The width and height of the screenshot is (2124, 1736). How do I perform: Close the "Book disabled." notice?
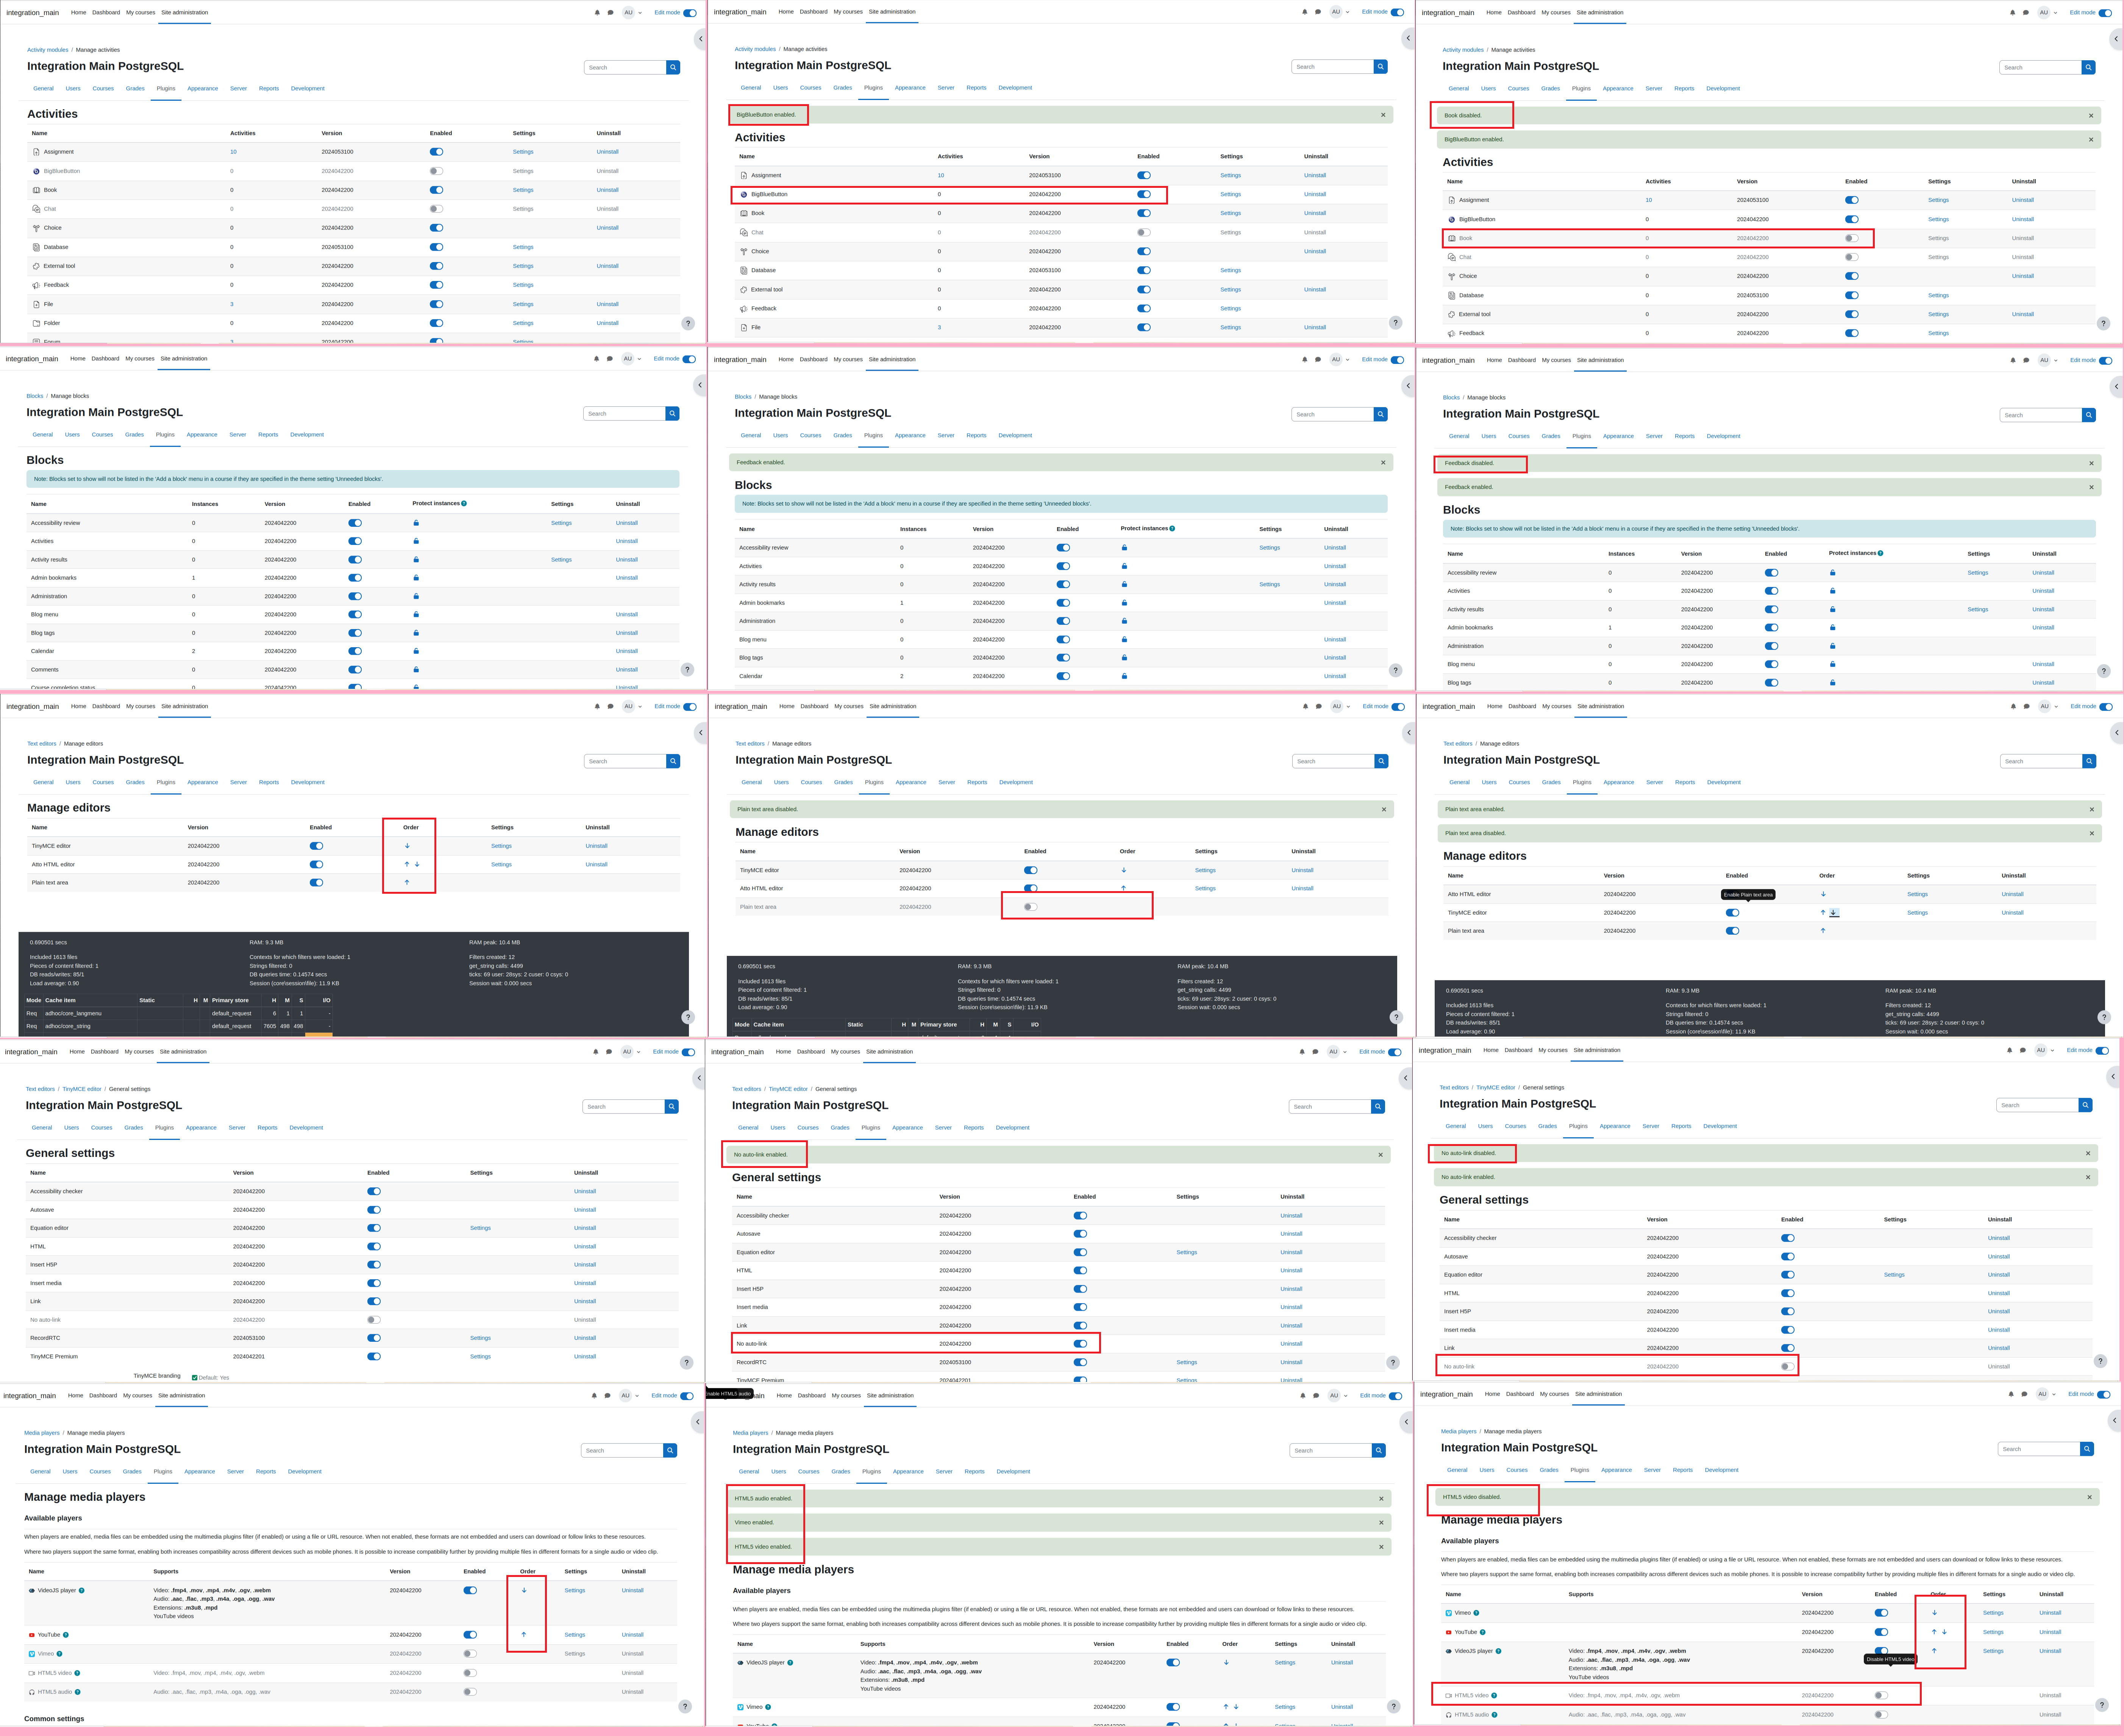[2091, 116]
